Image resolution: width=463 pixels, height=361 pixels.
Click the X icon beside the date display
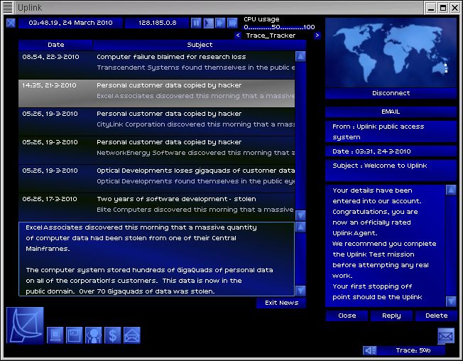(11, 23)
